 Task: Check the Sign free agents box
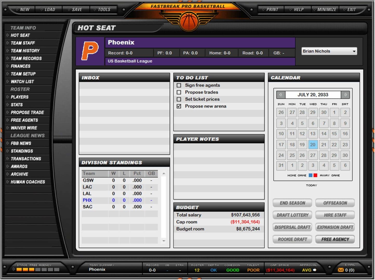[x=179, y=85]
